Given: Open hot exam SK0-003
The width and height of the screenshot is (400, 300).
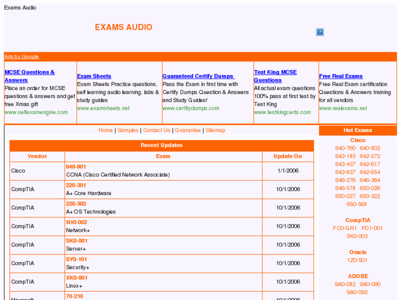Looking at the screenshot, I should pos(357,237).
